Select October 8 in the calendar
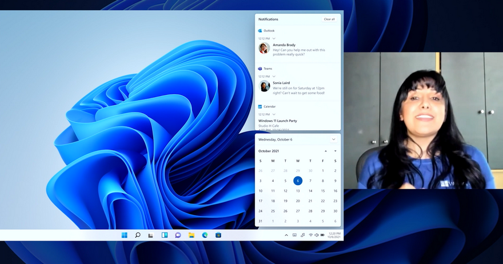The height and width of the screenshot is (264, 503). point(323,181)
